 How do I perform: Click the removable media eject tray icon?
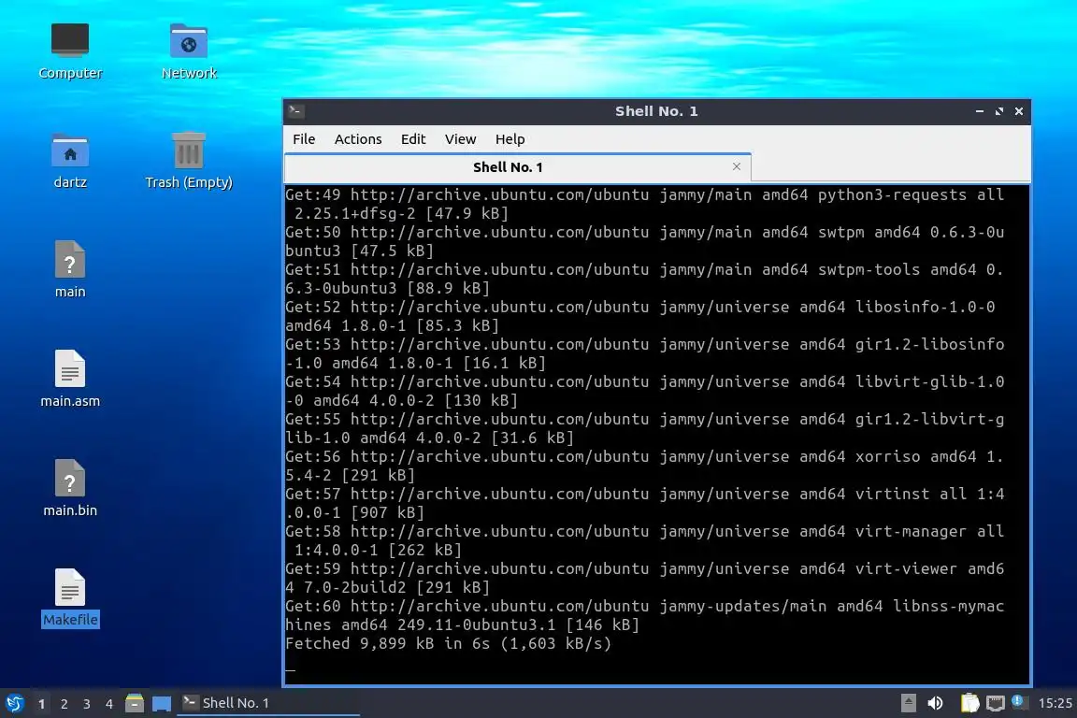coord(908,703)
